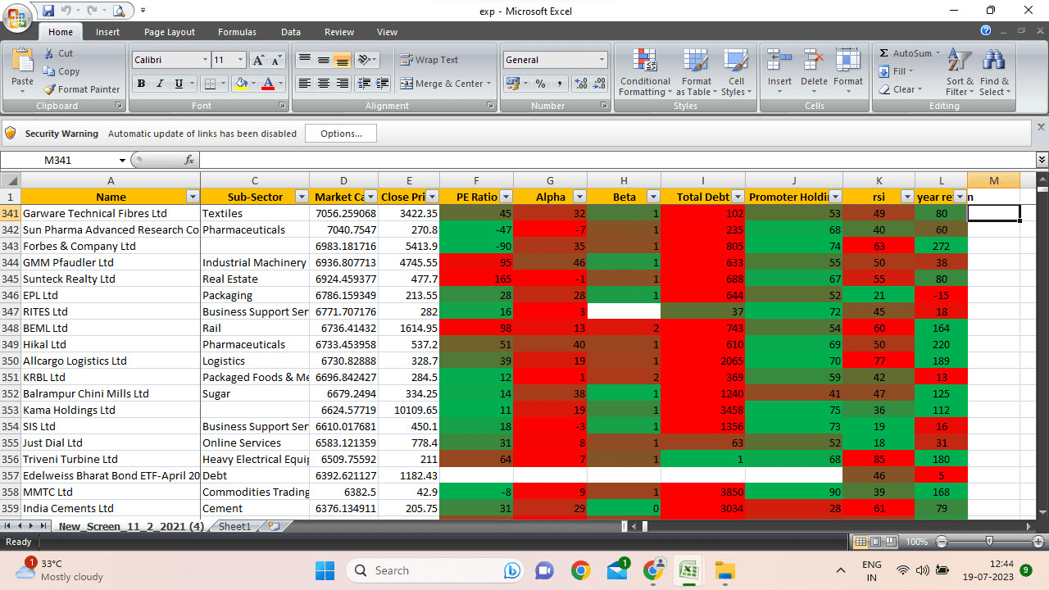The image size is (1049, 590).
Task: Adjust the zoom slider in status bar
Action: (x=990, y=542)
